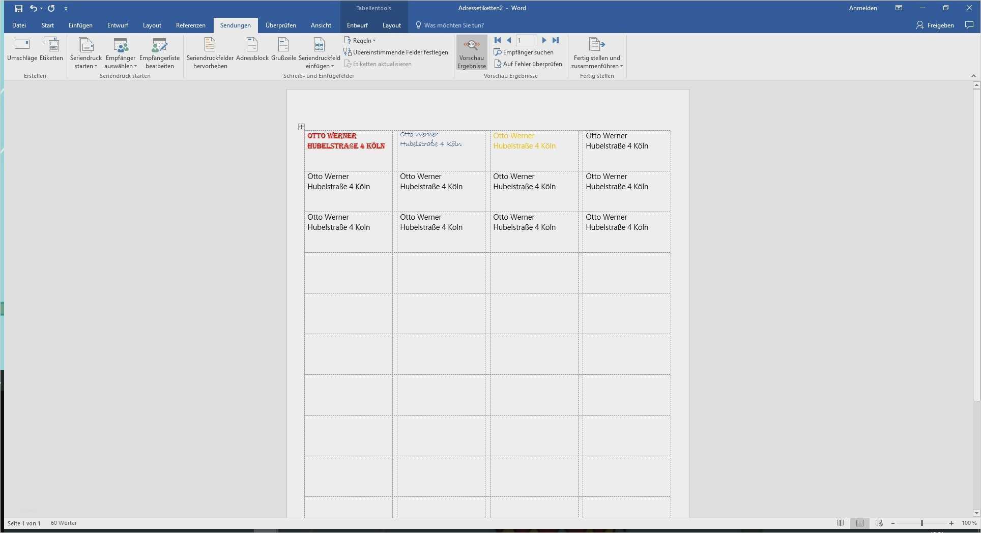This screenshot has width=981, height=533.
Task: Open the undo history dropdown arrow
Action: coord(41,9)
